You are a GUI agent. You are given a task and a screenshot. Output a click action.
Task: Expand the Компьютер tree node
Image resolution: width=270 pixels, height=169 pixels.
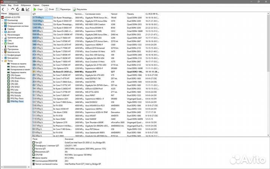click(x=2, y=20)
